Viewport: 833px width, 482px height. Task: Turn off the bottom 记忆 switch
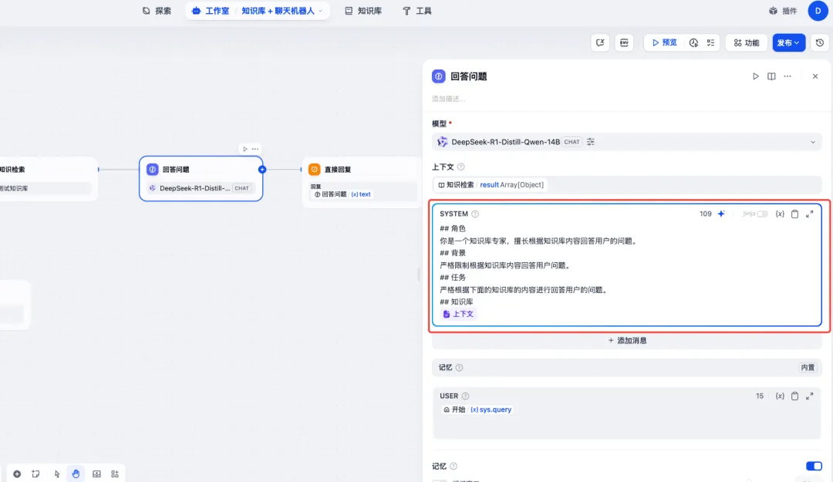(814, 466)
